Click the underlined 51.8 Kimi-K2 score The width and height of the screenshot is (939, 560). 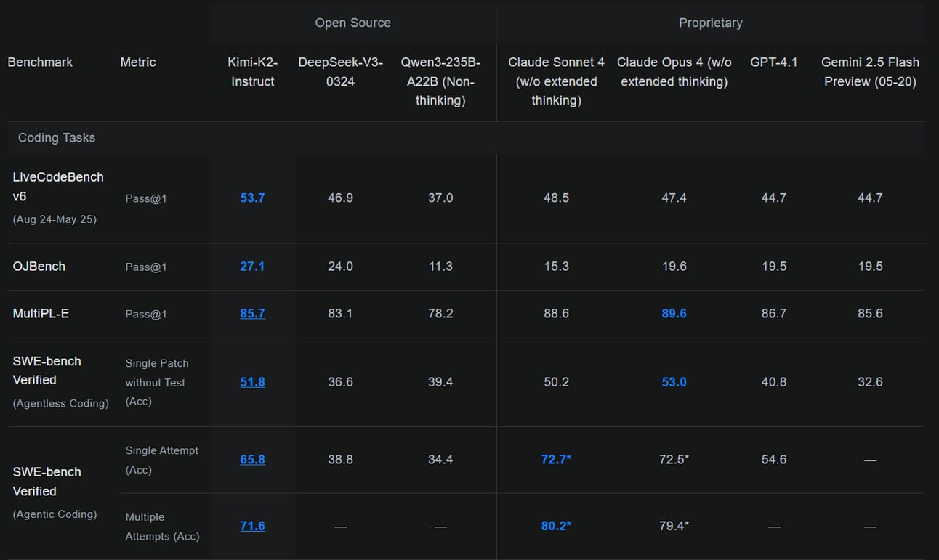tap(252, 382)
